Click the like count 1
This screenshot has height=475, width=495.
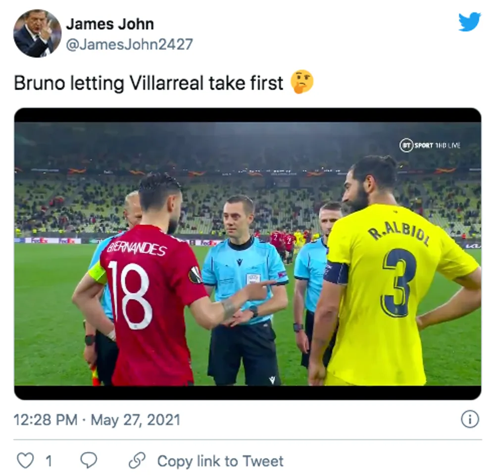coord(49,461)
